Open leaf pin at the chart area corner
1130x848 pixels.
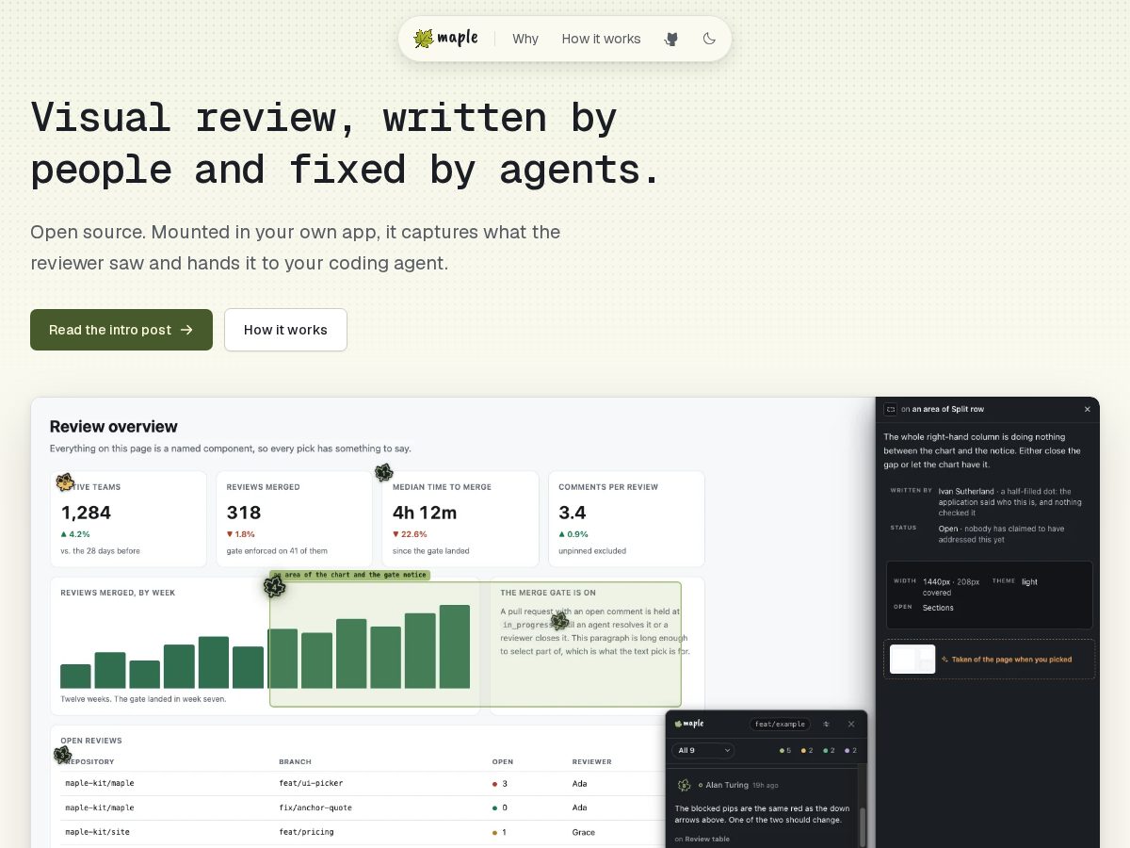(274, 587)
